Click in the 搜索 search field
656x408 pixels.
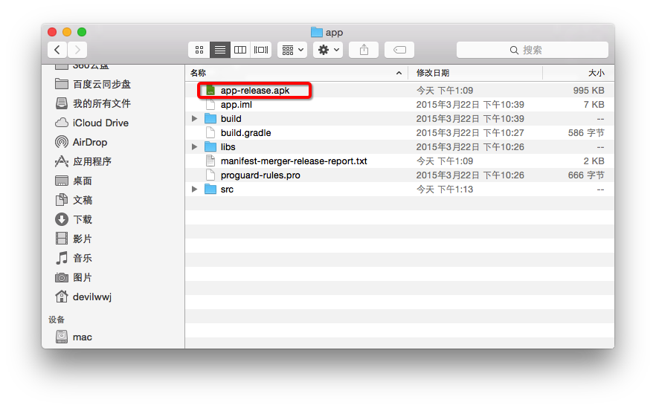(x=533, y=50)
